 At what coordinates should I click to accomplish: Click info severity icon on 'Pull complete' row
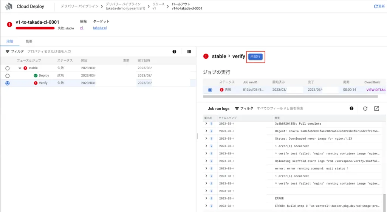pos(212,124)
